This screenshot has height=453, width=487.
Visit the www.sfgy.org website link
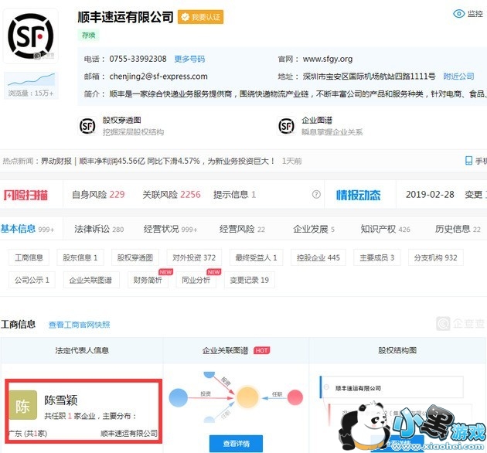click(328, 59)
